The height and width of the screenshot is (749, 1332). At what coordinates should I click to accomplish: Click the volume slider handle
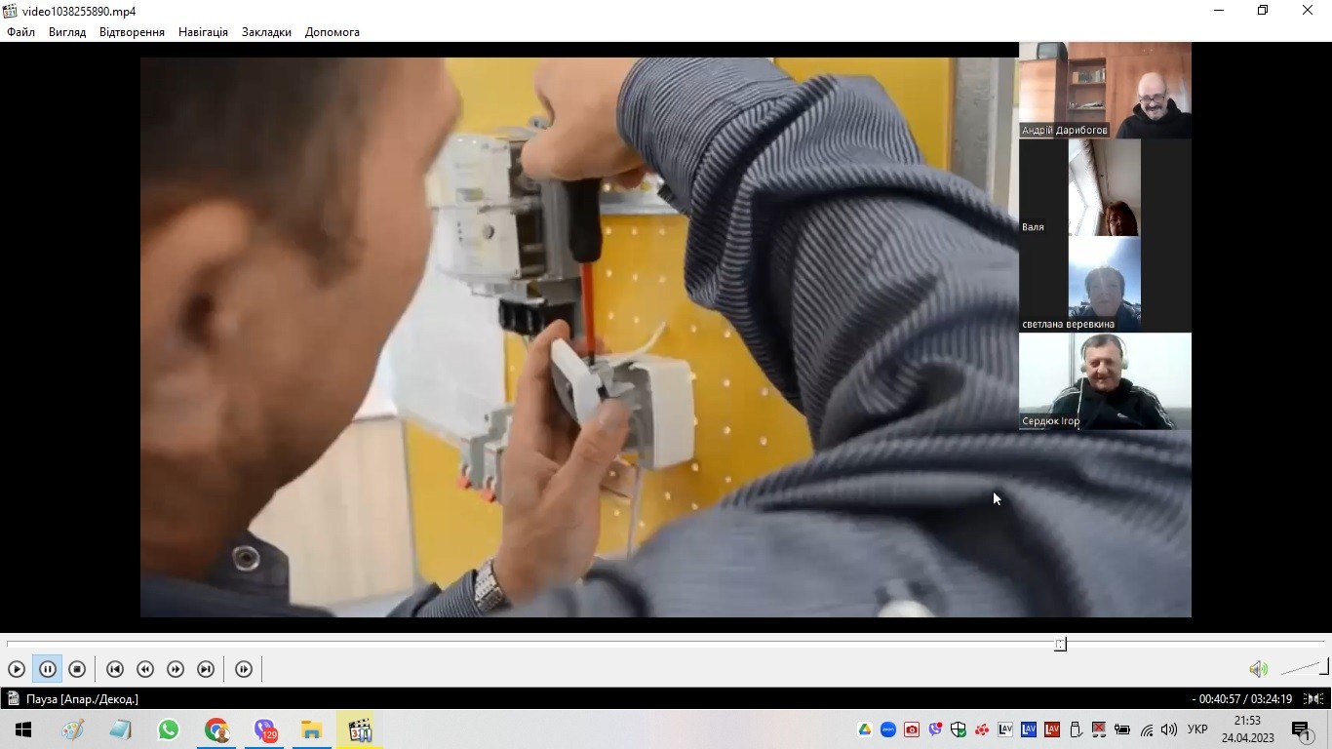[x=1324, y=667]
